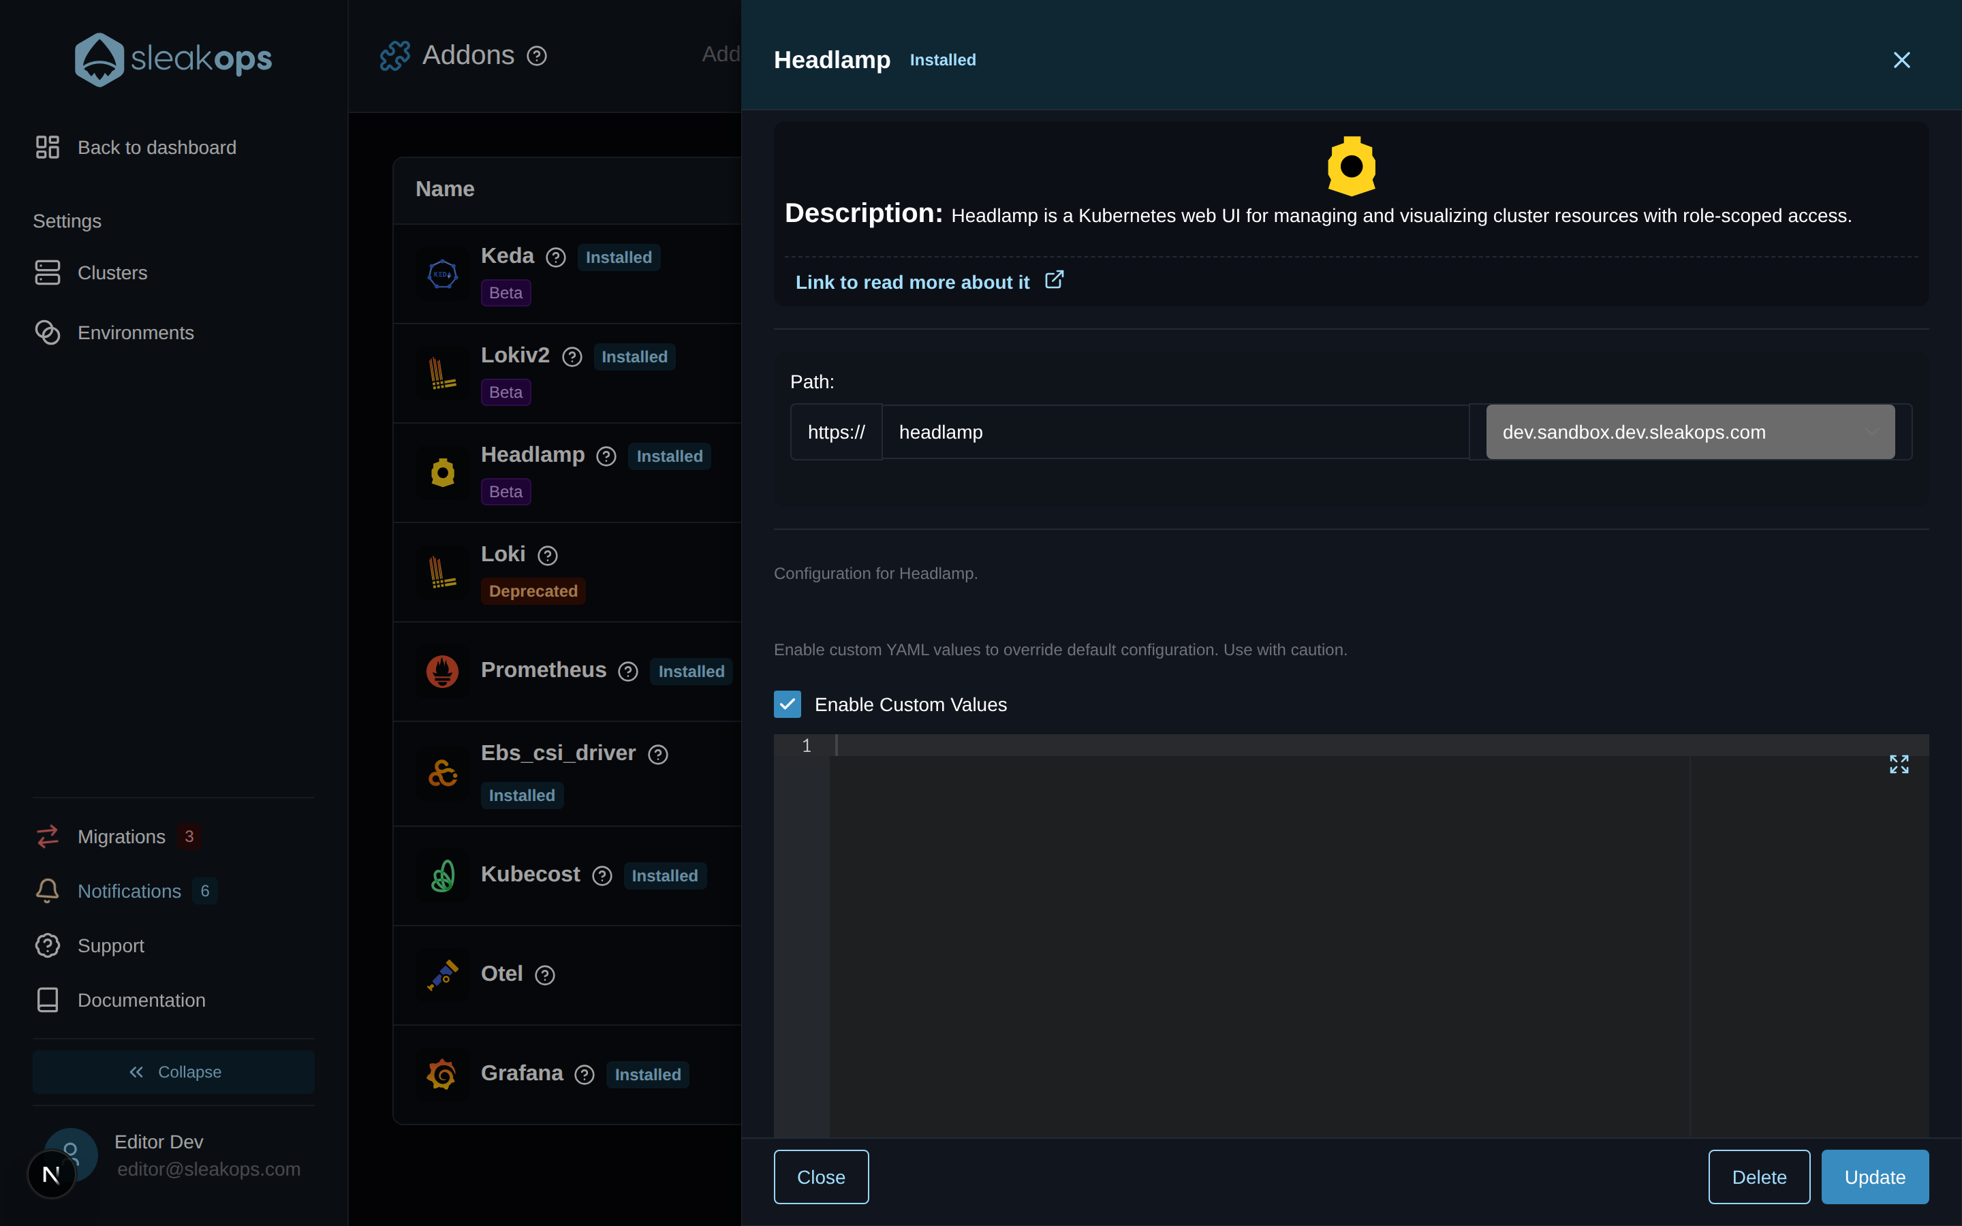This screenshot has height=1226, width=1962.
Task: Click the Loki addon icon
Action: [x=443, y=572]
